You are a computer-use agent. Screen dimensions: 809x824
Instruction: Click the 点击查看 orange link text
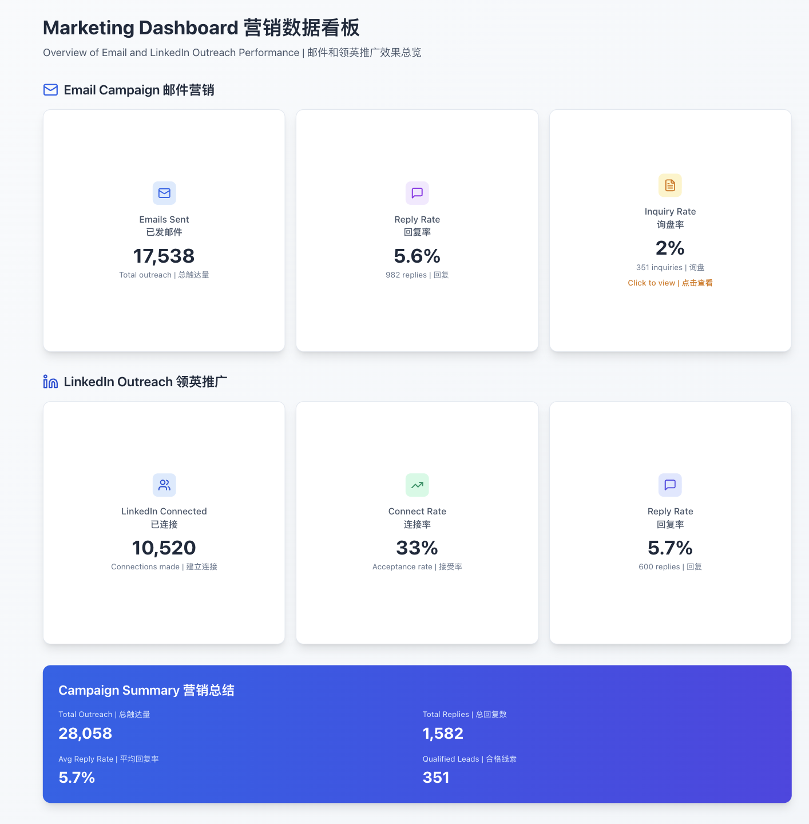coord(697,282)
